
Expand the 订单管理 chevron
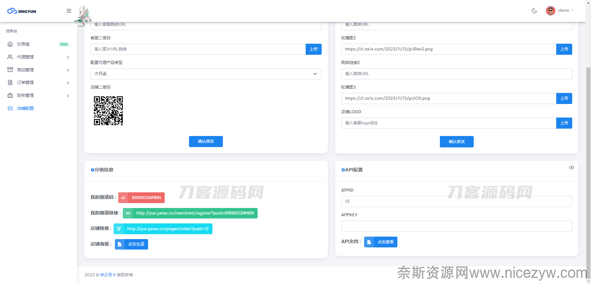[x=68, y=83]
